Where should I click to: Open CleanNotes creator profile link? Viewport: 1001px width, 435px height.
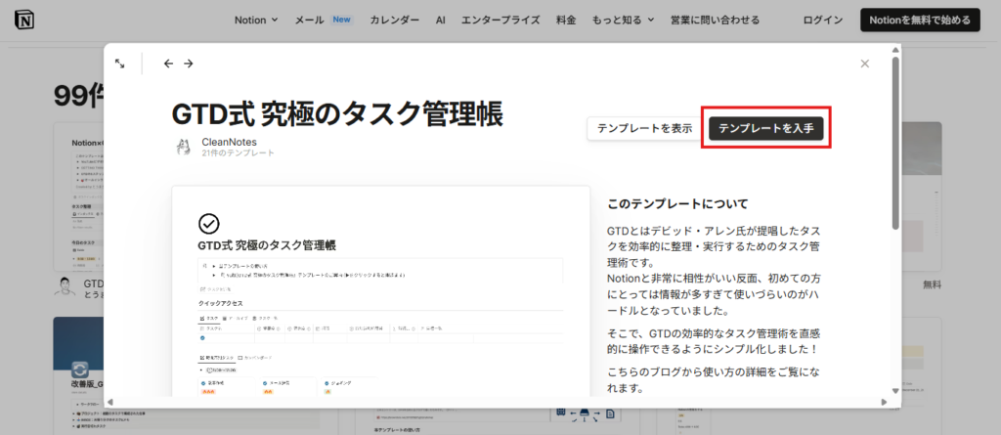tap(229, 142)
